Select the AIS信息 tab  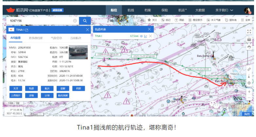(16, 38)
